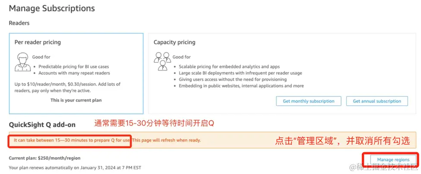Click Get monthly subscription button
The height and width of the screenshot is (174, 421).
click(x=309, y=101)
